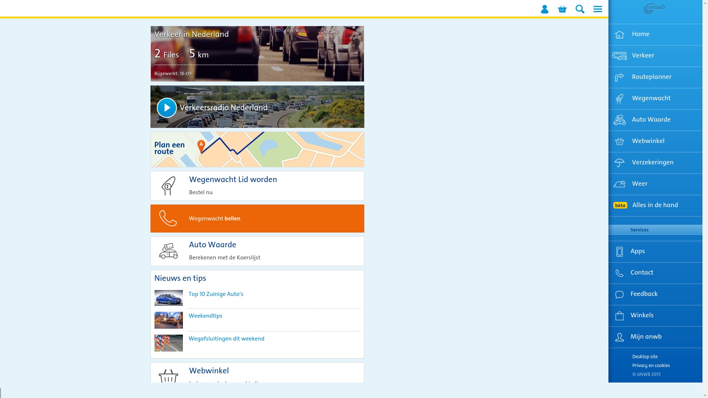This screenshot has width=708, height=398.
Task: Open Home in the side menu
Action: point(655,35)
